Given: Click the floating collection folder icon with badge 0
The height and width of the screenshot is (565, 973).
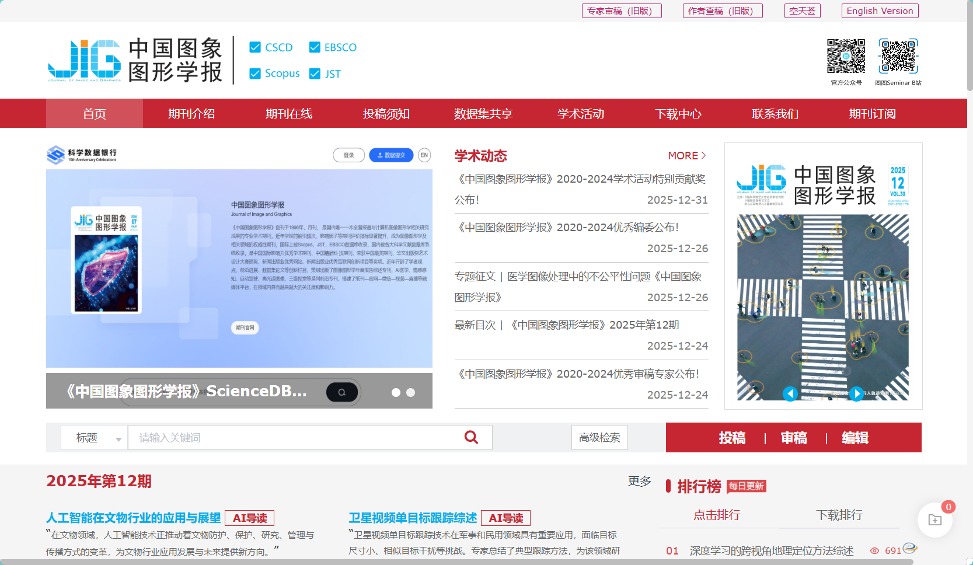Looking at the screenshot, I should tap(935, 519).
